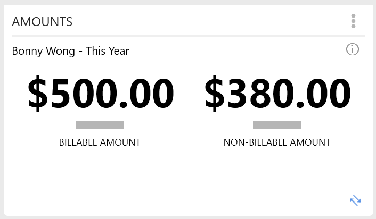This screenshot has height=219, width=376.
Task: Click the dollar sign of $380.00
Action: click(x=215, y=93)
